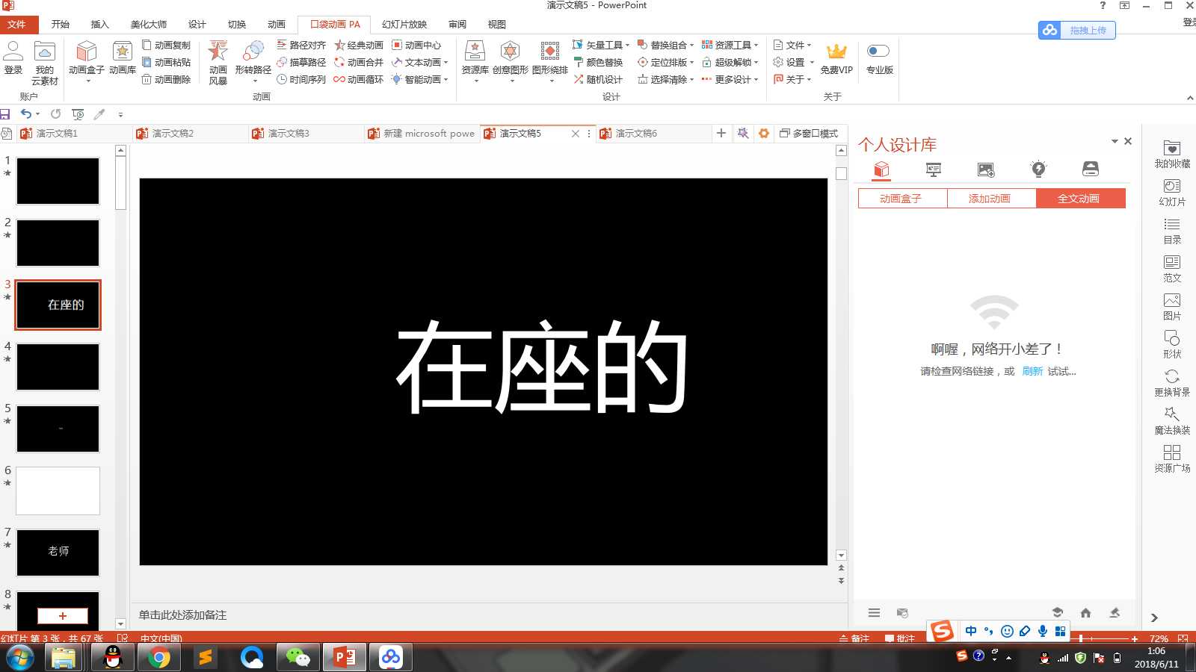Image resolution: width=1196 pixels, height=672 pixels.
Task: Open the 幻灯片放映 slideshow tab
Action: click(x=404, y=25)
